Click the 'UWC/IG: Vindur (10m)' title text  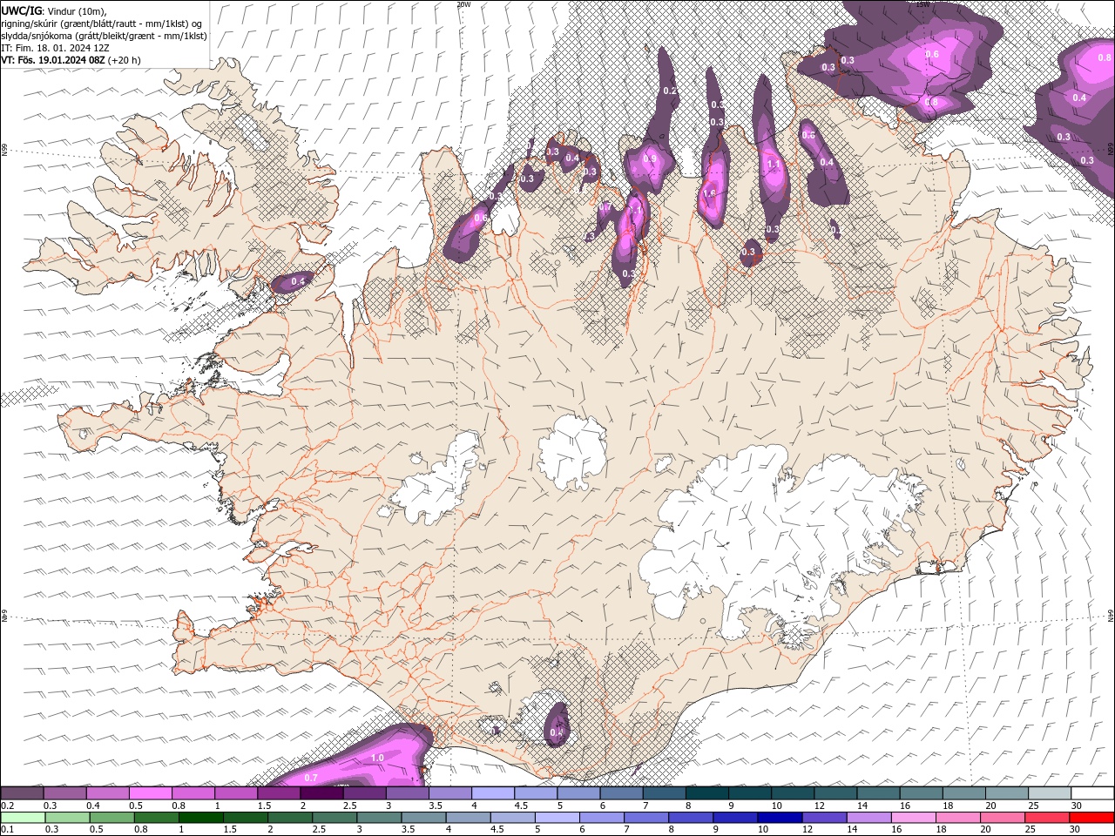coord(54,10)
